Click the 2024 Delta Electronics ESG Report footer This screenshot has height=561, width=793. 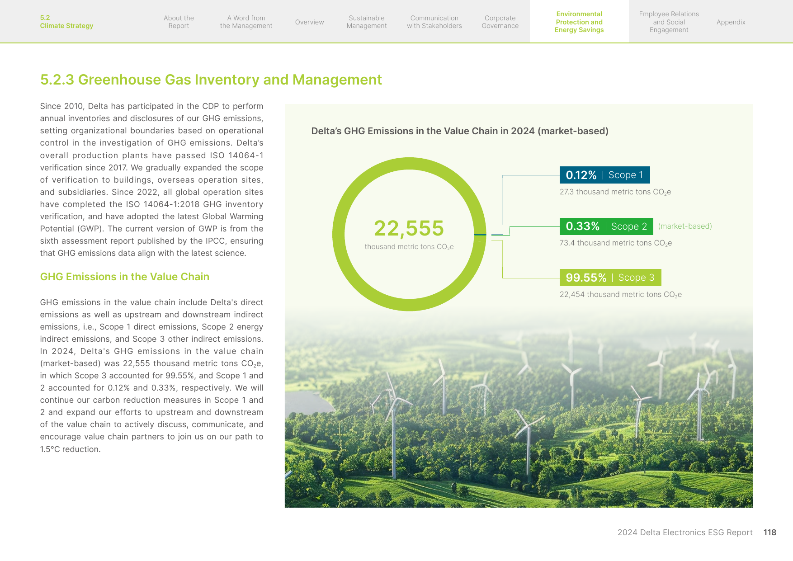[685, 533]
